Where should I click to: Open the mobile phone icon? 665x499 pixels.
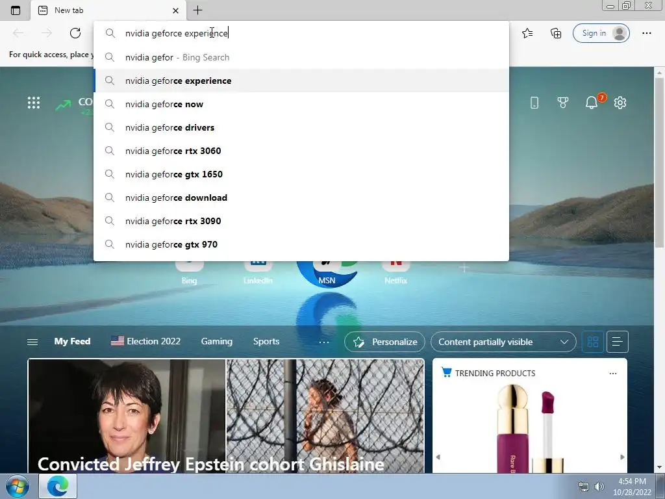(534, 103)
